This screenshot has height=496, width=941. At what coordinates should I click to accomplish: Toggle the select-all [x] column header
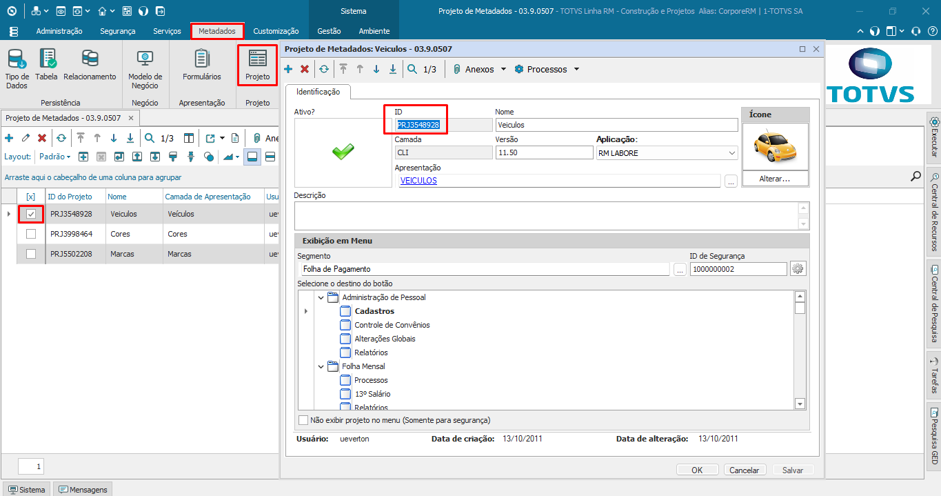pyautogui.click(x=30, y=197)
